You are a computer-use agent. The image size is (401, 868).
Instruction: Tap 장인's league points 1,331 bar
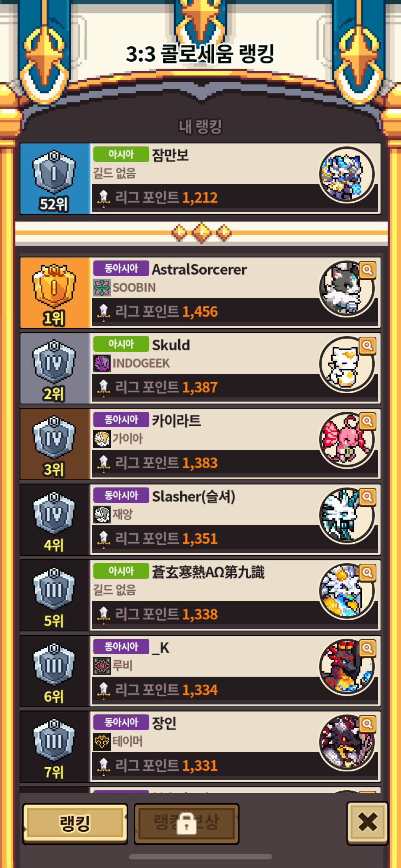tap(235, 766)
